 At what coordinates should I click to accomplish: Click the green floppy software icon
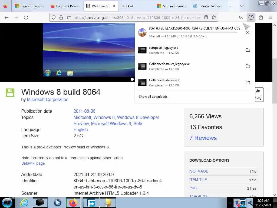pyautogui.click(x=10, y=93)
